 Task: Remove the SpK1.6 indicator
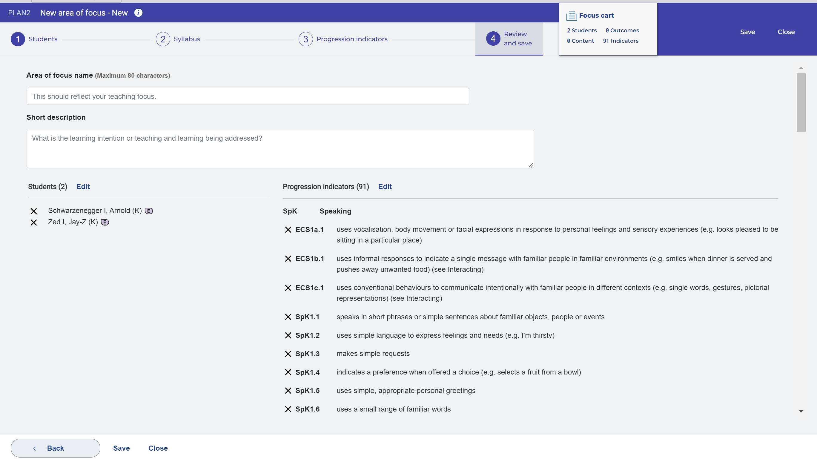288,409
